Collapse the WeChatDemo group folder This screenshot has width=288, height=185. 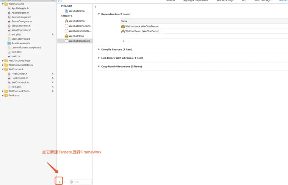[x=3, y=4]
